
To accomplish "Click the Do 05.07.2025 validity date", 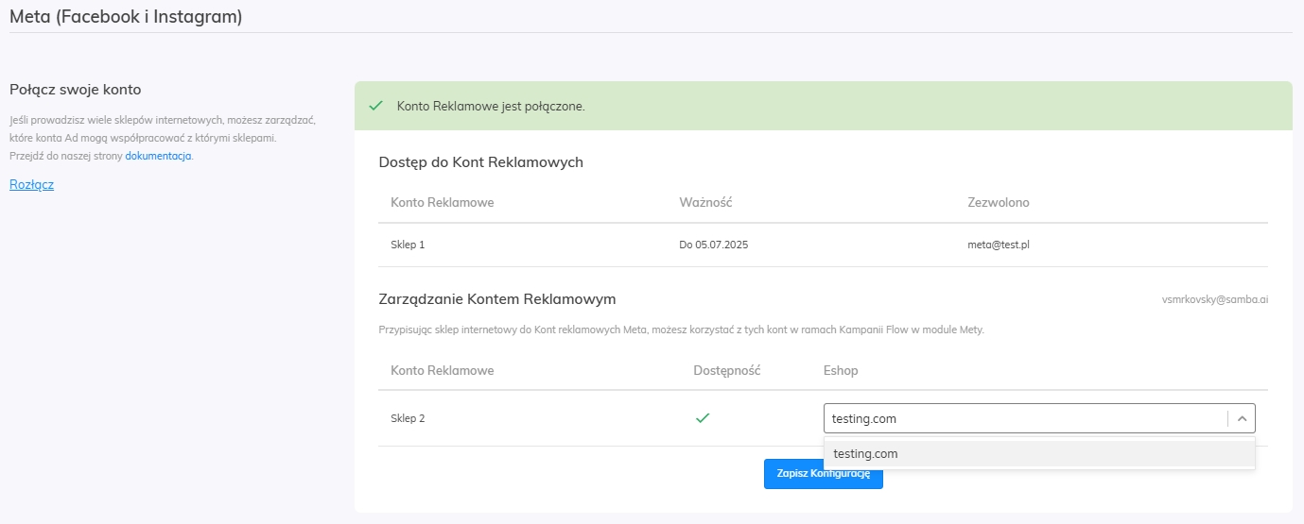I will point(714,245).
